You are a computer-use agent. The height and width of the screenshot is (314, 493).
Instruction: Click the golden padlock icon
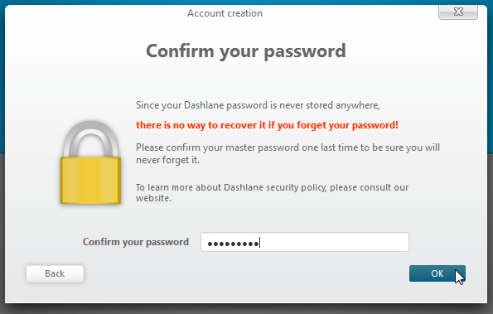pyautogui.click(x=90, y=162)
